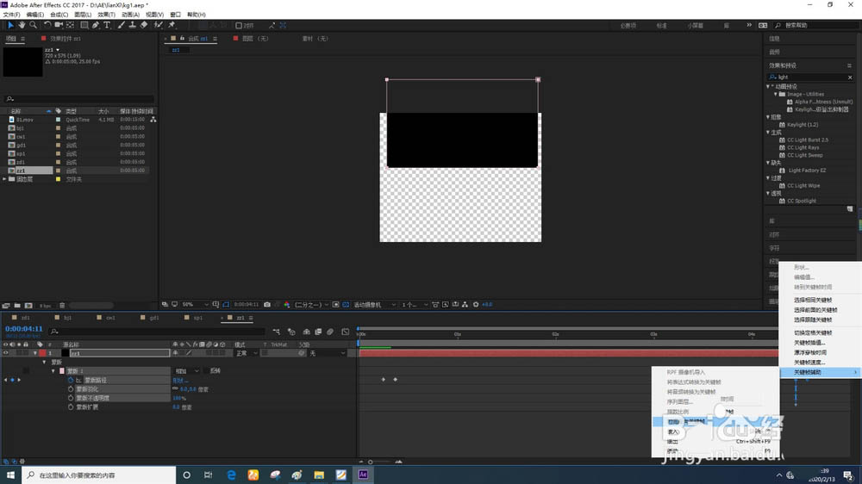Collapse the 蒙版 1 property group

(53, 371)
